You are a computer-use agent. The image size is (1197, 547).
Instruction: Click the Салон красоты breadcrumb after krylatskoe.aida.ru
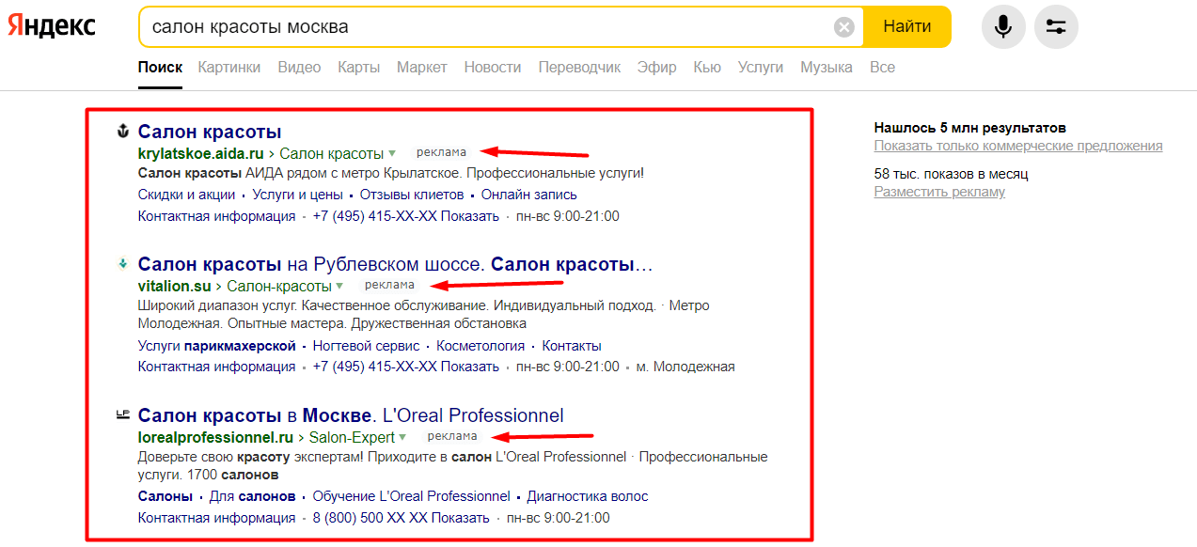(x=332, y=153)
